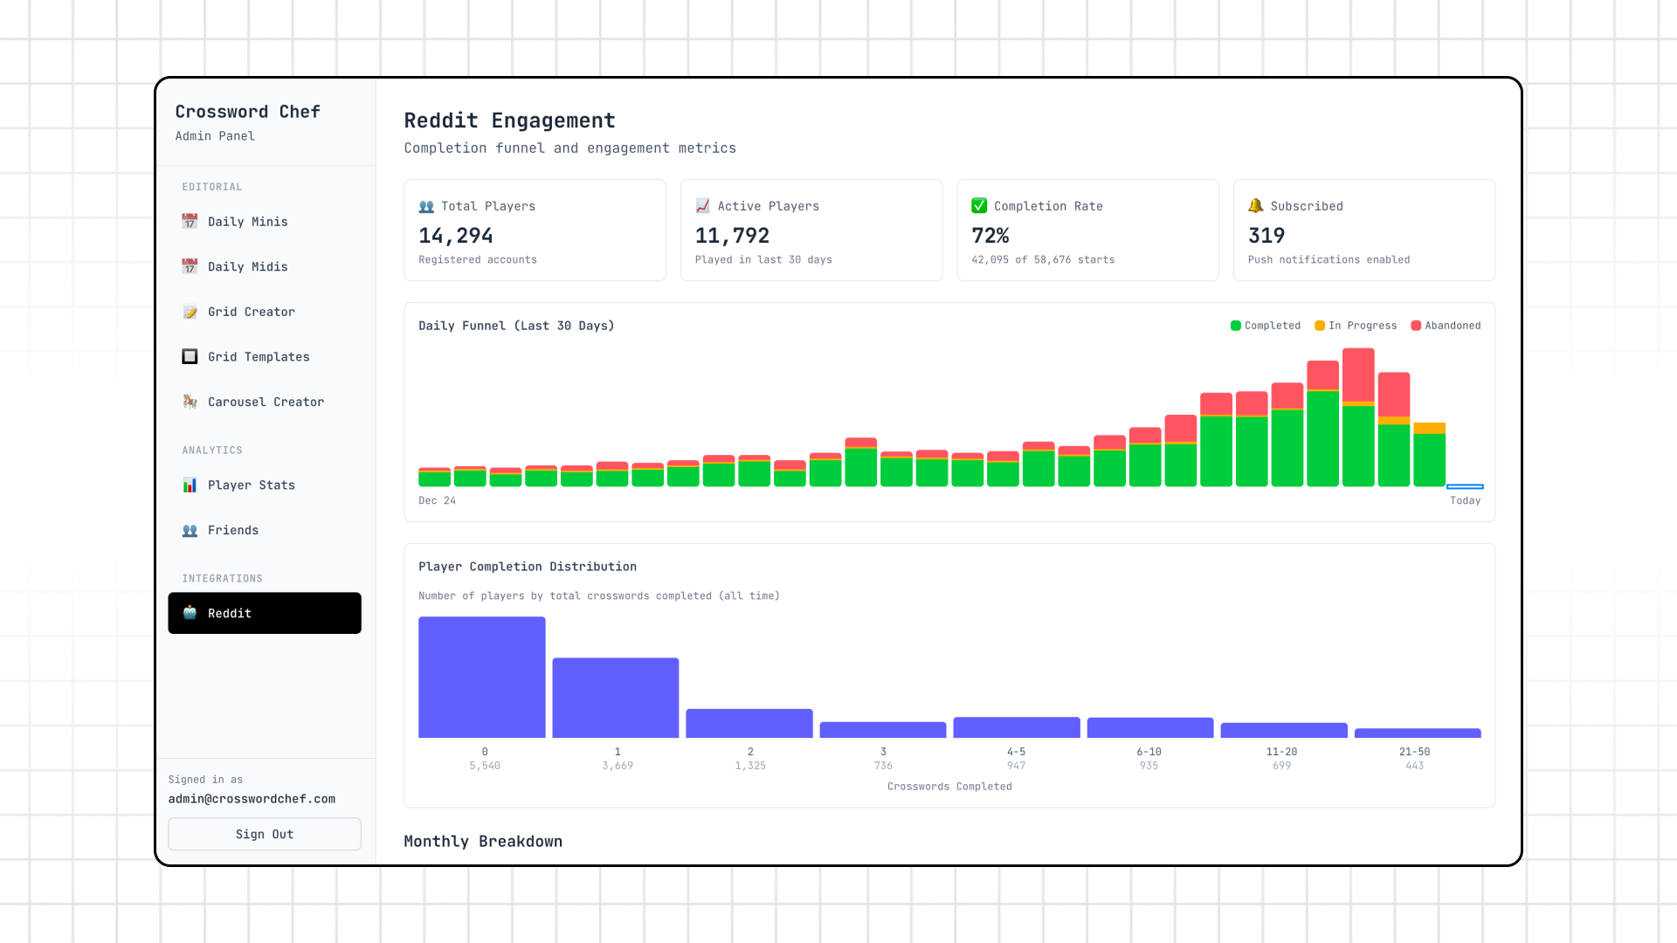Collapse the ANALYTICS section header
This screenshot has height=943, width=1677.
tap(212, 450)
